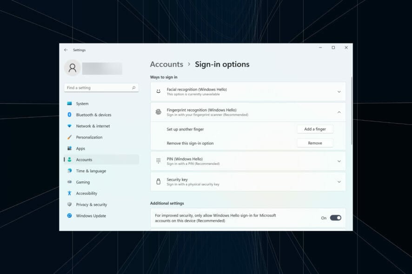Click the Personalization paintbrush icon
Screen dimensions: 412x274
pos(69,137)
